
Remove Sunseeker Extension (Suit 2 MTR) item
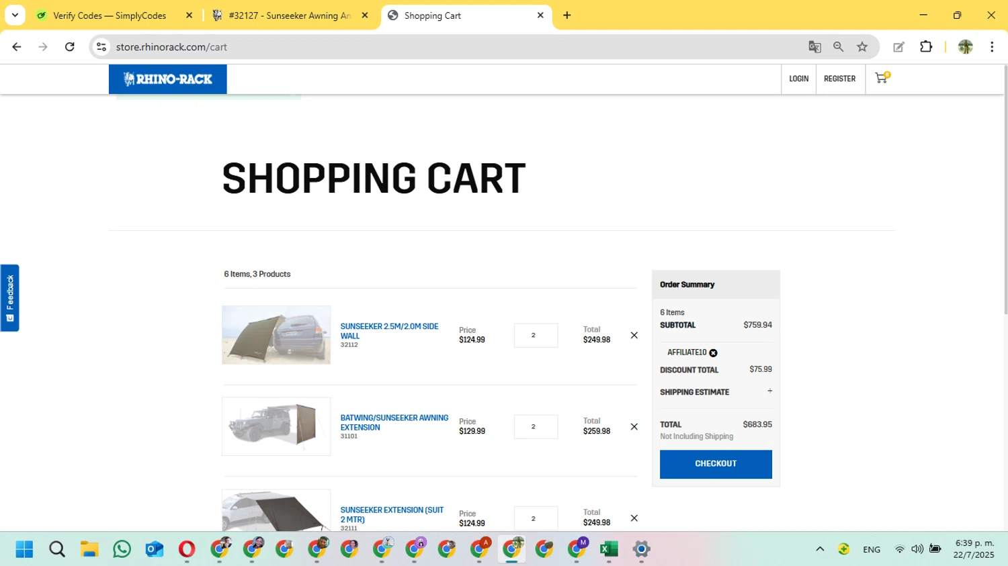634,518
